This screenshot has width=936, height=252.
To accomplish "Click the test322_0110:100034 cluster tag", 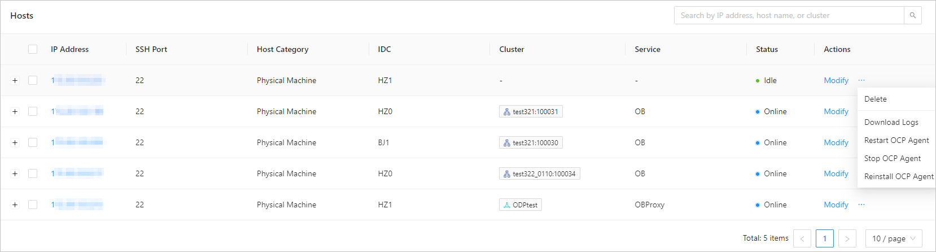I will click(x=539, y=173).
